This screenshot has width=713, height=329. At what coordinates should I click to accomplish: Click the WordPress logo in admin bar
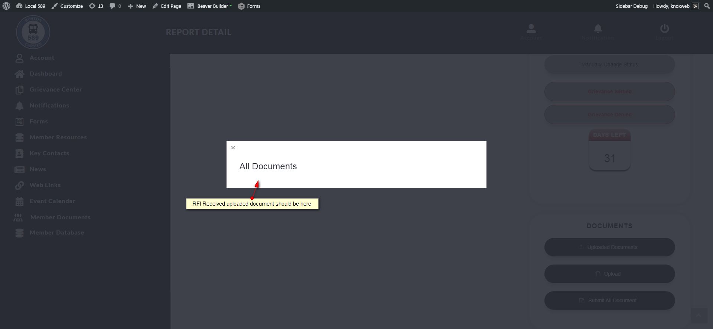tap(6, 6)
